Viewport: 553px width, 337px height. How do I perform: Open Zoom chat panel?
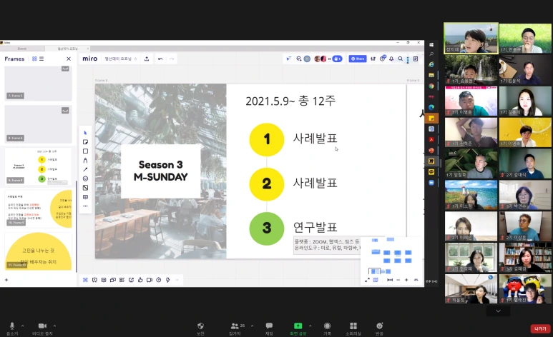[x=269, y=328]
